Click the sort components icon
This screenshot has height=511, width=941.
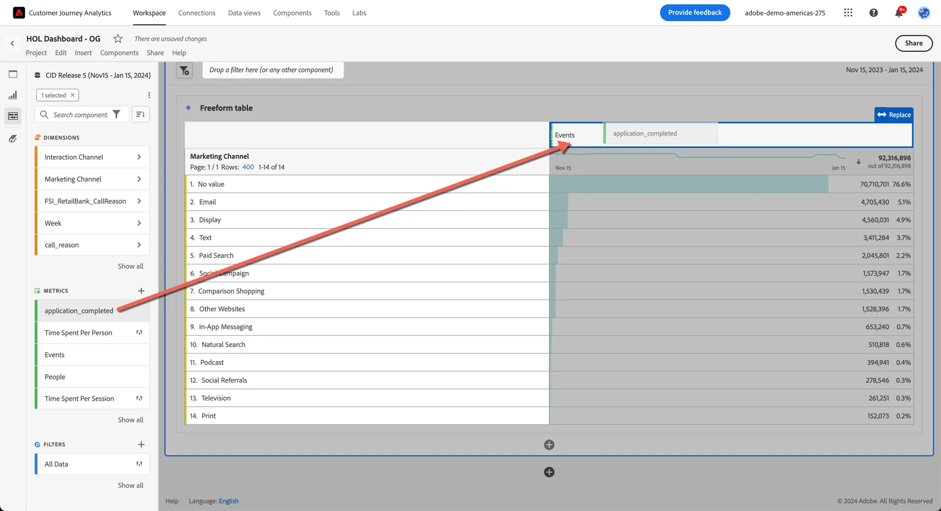pyautogui.click(x=140, y=114)
